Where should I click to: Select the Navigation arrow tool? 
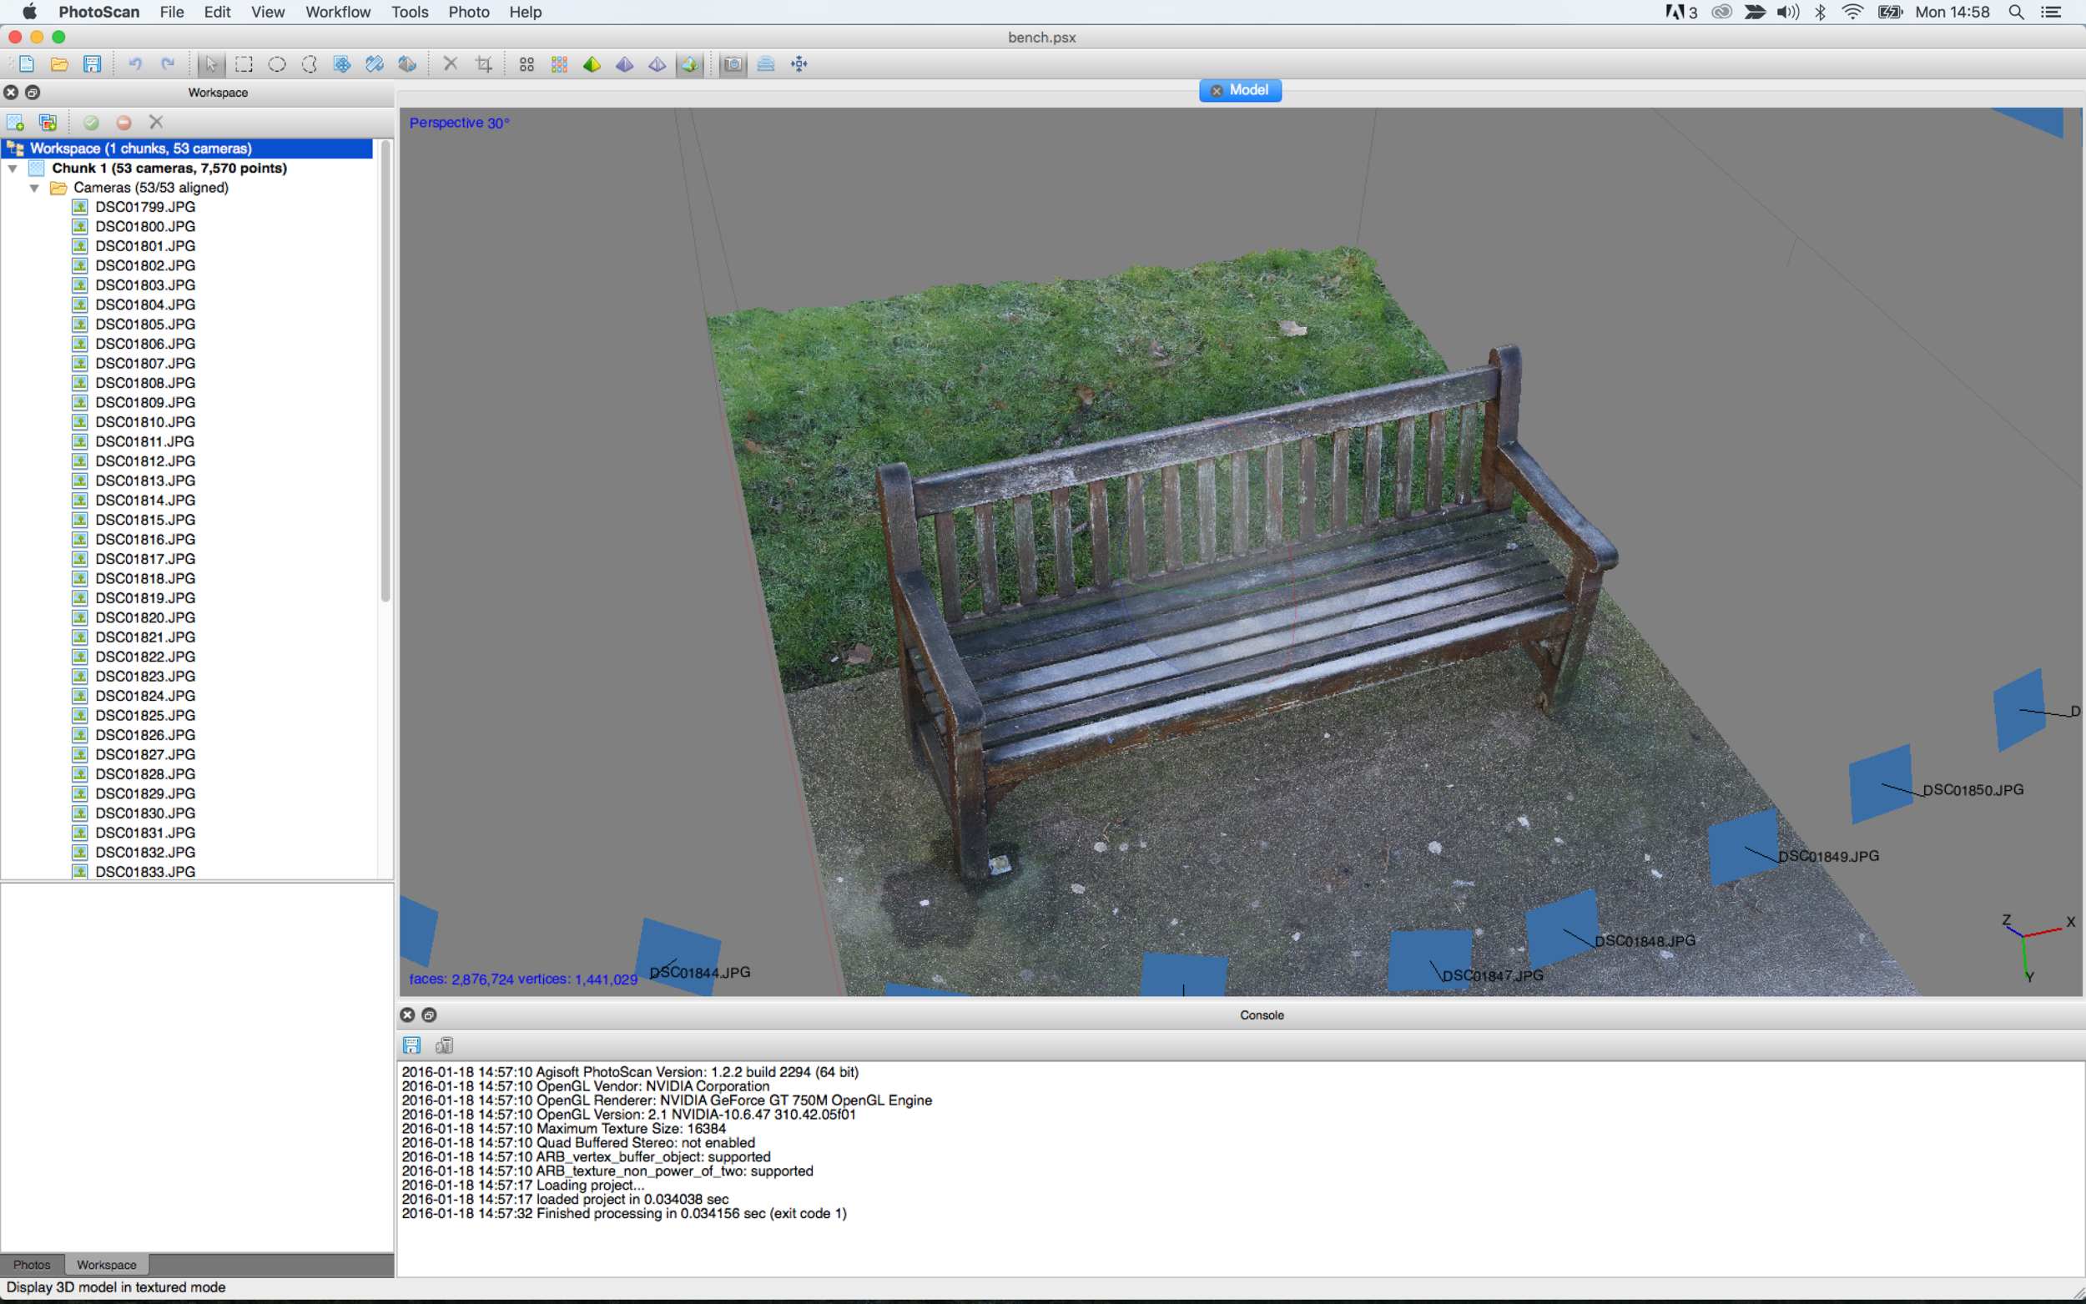click(211, 63)
